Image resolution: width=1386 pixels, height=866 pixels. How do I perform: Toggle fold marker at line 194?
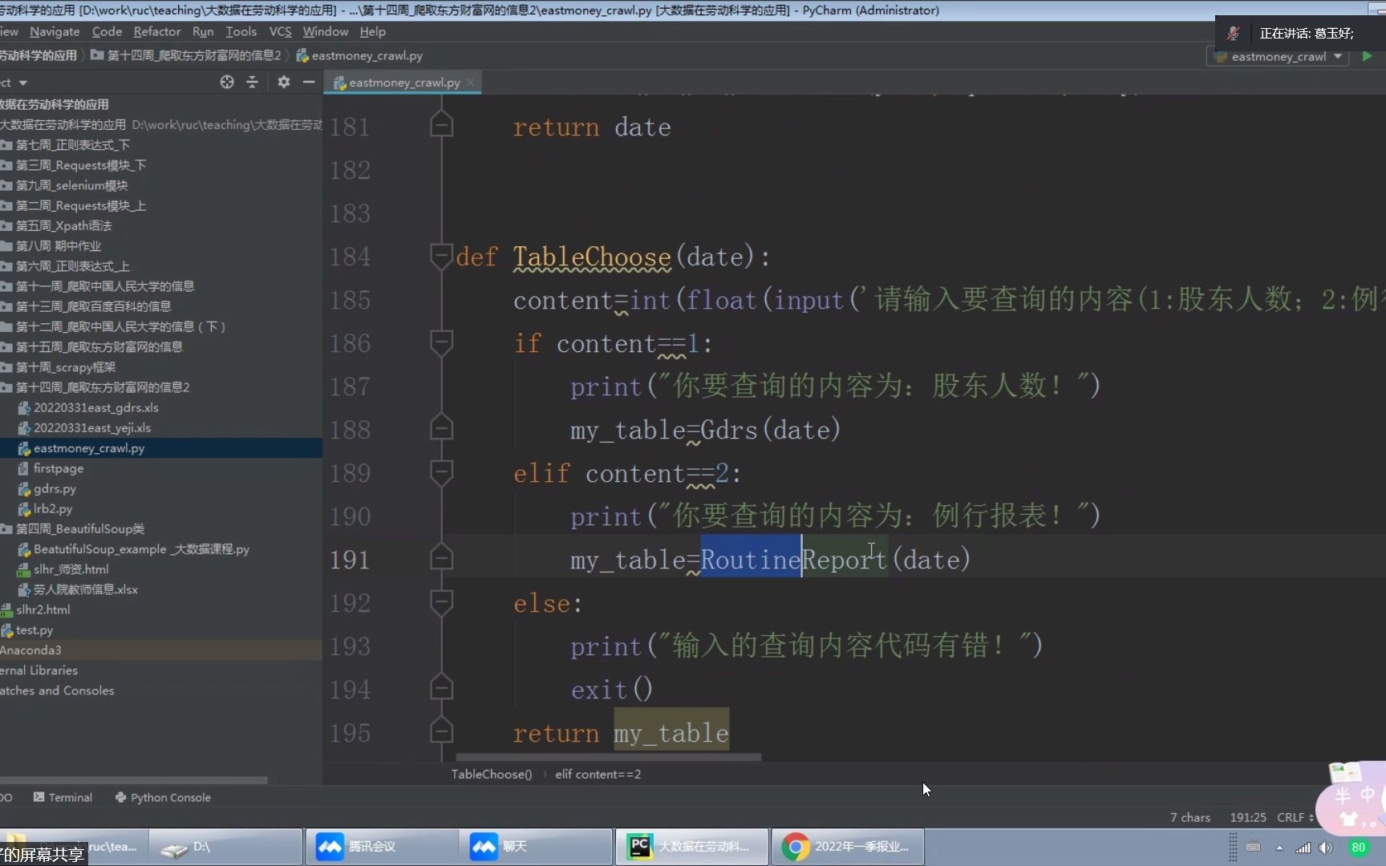click(441, 689)
